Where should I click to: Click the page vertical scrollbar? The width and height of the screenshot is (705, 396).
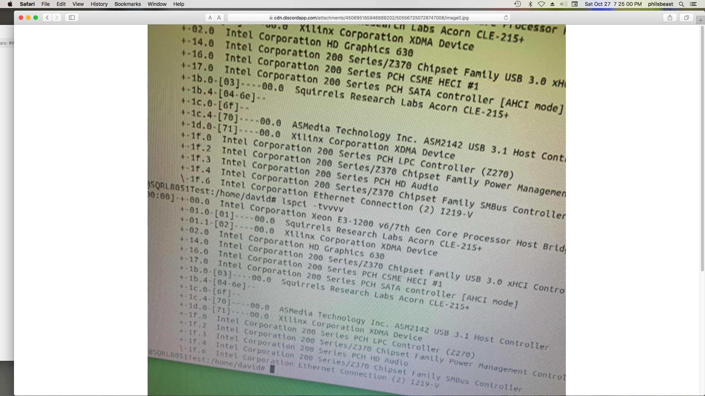coord(702,148)
